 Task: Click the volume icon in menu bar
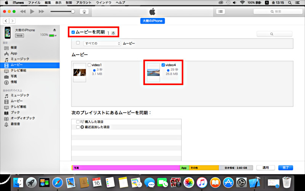[234, 3]
